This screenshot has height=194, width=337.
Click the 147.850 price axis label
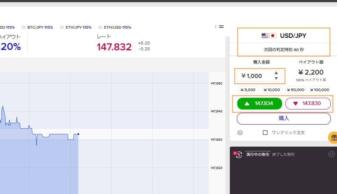[x=217, y=83]
